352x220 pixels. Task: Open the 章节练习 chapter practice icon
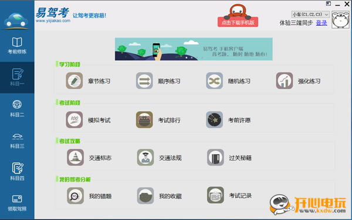75,81
